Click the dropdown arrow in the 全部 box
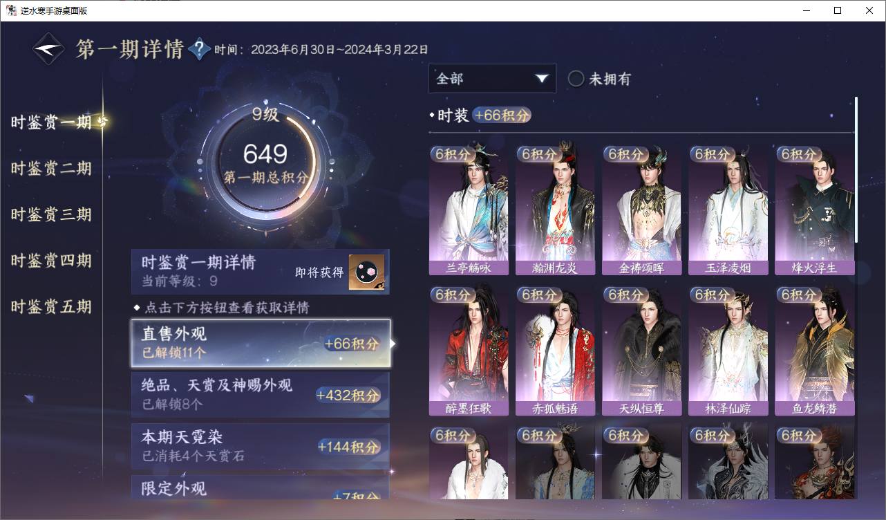 coord(541,79)
